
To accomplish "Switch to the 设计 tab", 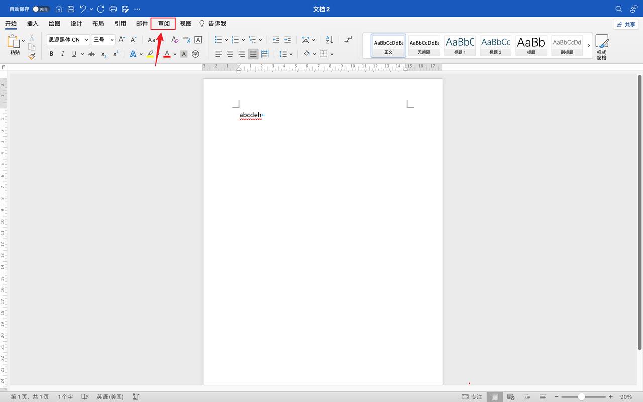I will (76, 24).
